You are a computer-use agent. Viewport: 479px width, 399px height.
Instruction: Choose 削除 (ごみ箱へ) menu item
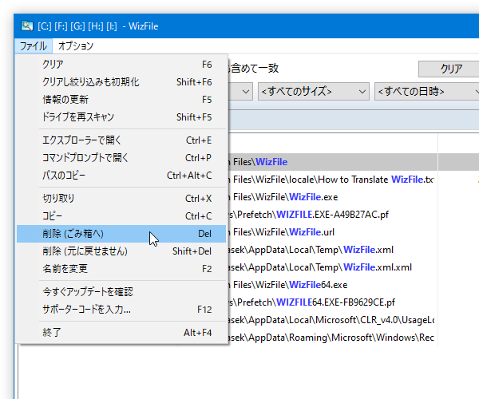121,234
